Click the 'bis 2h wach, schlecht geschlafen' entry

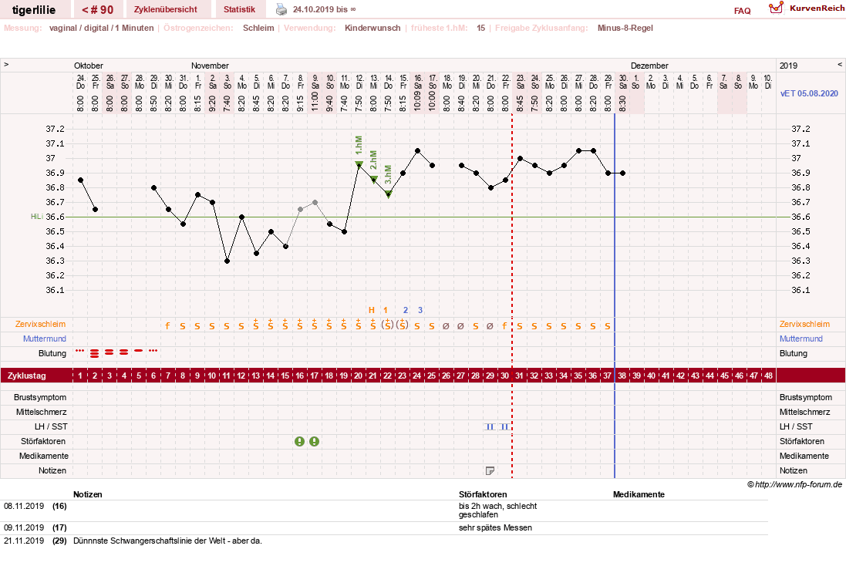(497, 510)
